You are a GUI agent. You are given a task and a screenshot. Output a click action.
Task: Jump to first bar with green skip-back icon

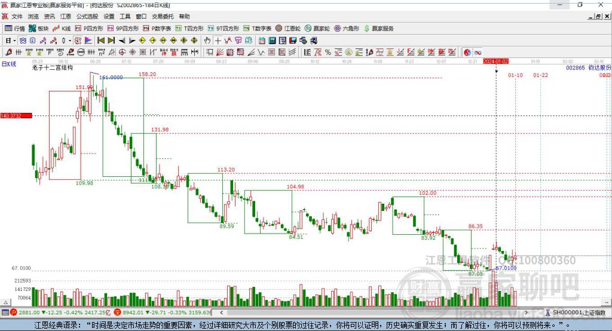[100, 41]
